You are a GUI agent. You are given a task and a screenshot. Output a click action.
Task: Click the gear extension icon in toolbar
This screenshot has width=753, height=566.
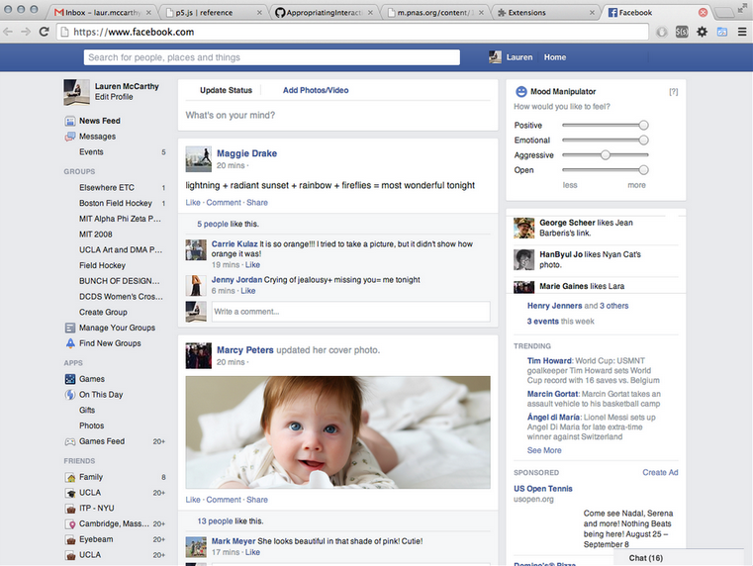pos(702,32)
